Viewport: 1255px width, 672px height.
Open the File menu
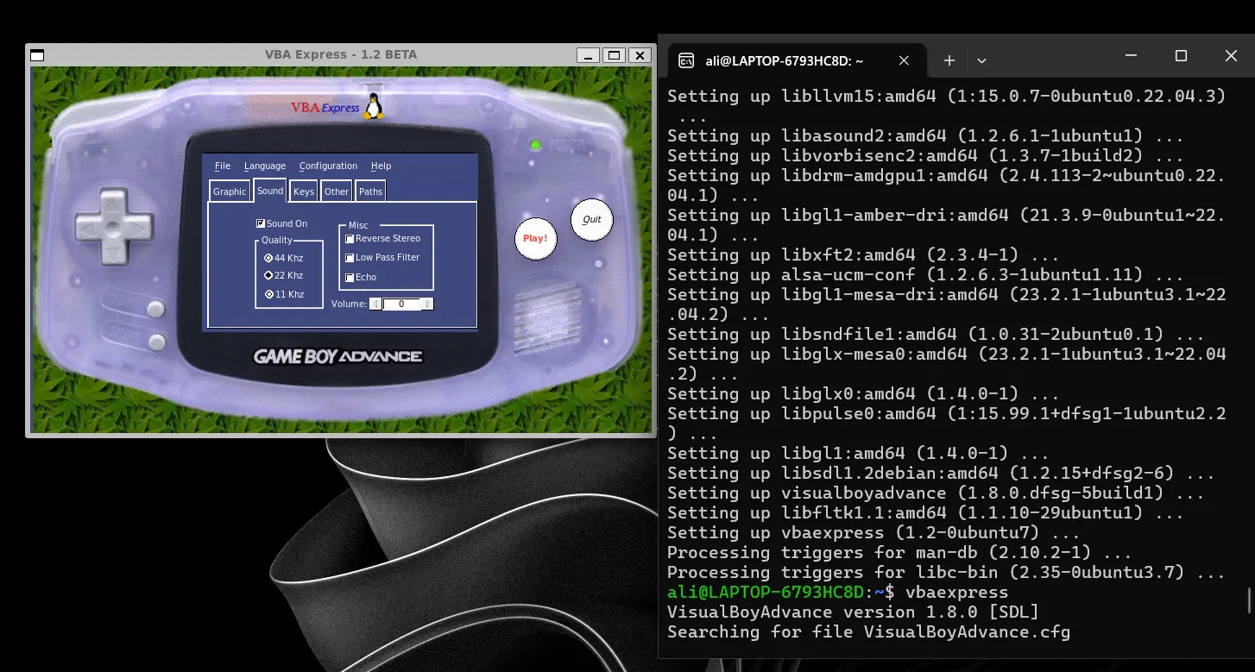223,166
